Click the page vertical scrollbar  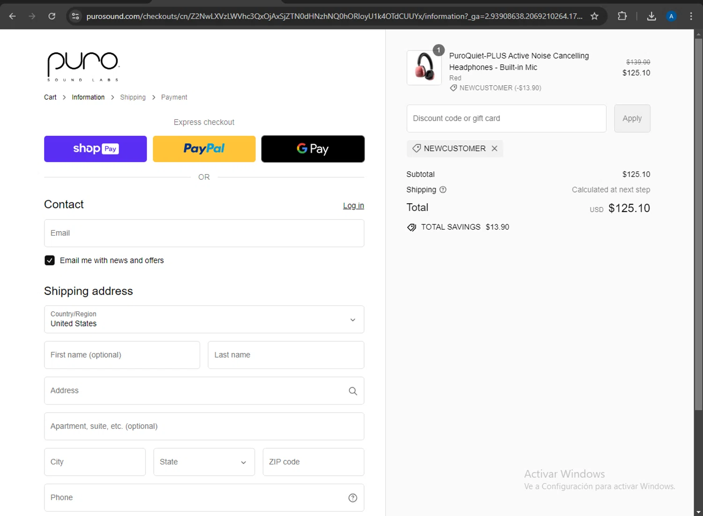[698, 225]
